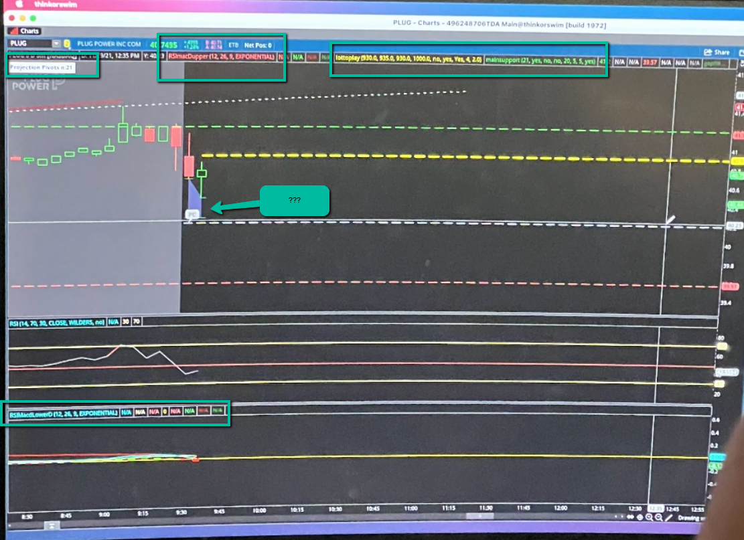Open the thinkorswim application menu
Screen dimensions: 744x540
click(56, 4)
